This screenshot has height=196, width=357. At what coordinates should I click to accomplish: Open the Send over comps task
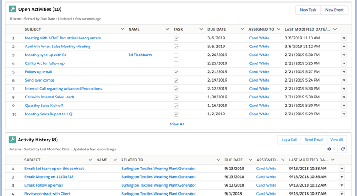[40, 80]
